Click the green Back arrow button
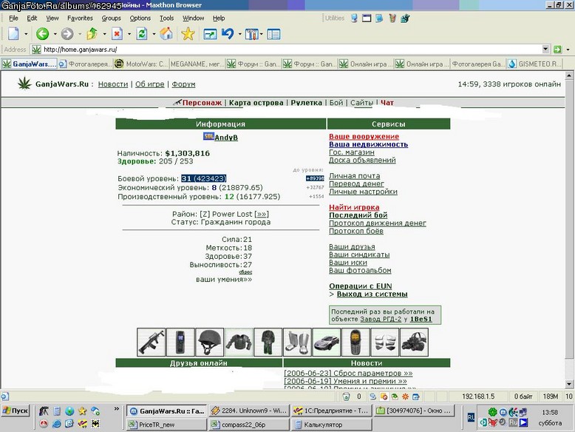The image size is (575, 432). [42, 34]
